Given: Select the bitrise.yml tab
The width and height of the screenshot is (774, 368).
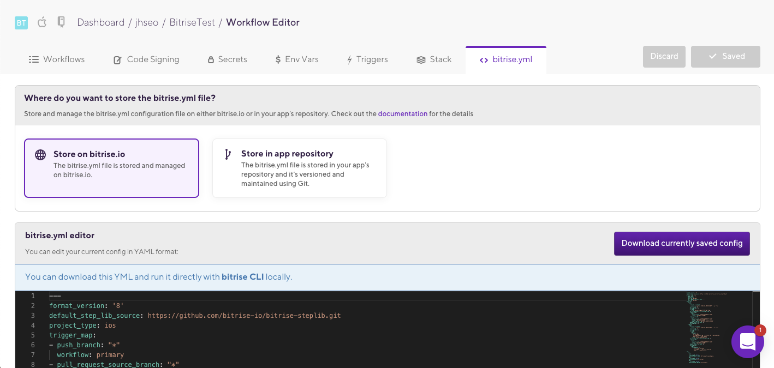Looking at the screenshot, I should point(506,60).
